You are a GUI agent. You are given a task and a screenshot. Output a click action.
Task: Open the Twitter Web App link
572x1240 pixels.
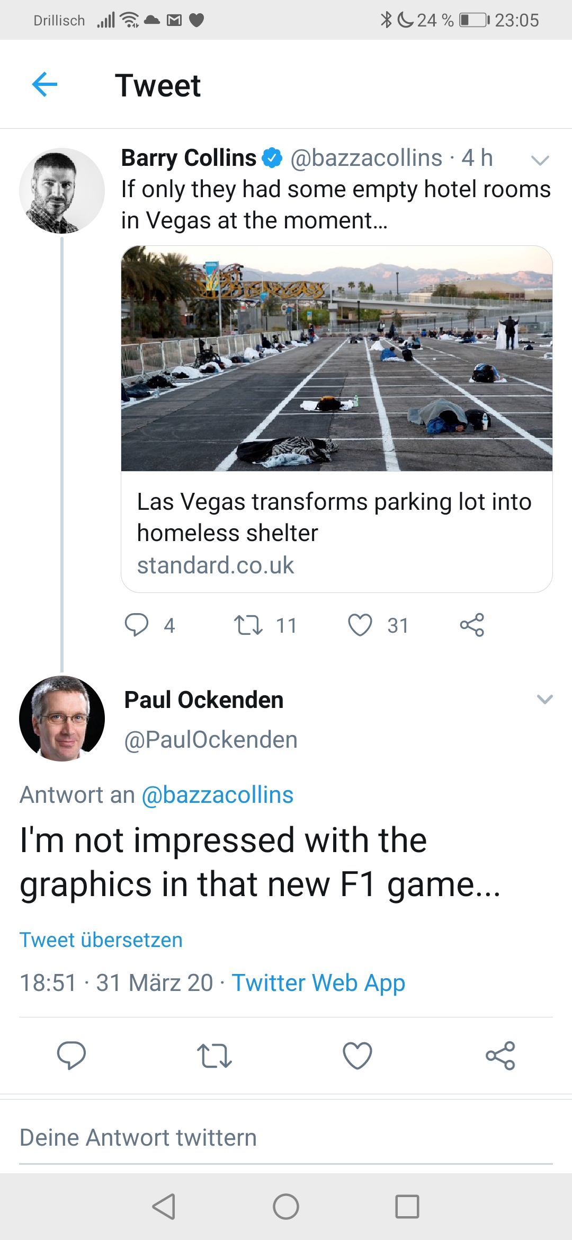(318, 983)
